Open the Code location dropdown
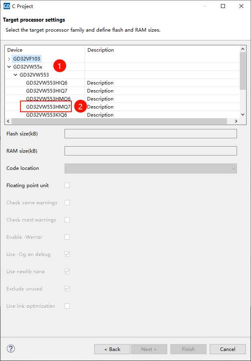Image resolution: width=251 pixels, height=361 pixels. point(150,168)
